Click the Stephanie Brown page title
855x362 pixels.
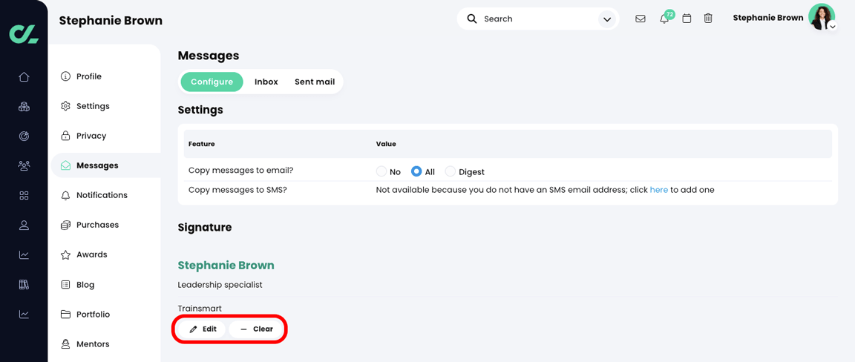tap(111, 21)
